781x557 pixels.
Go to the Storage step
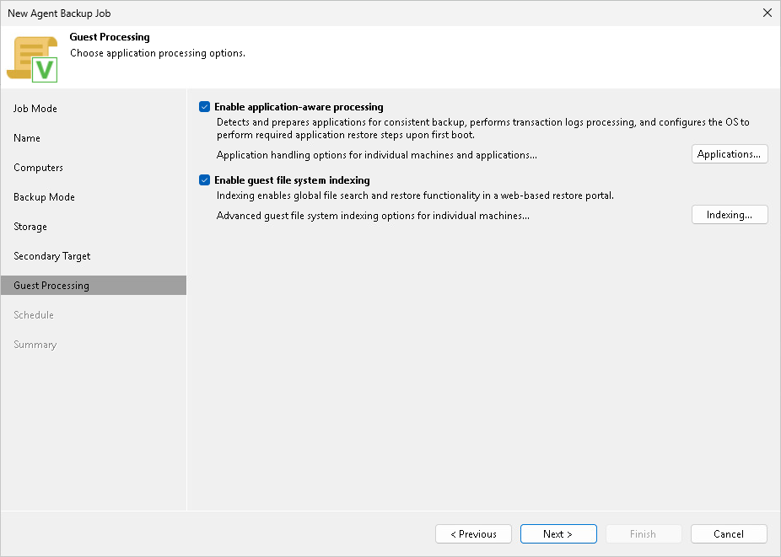(x=30, y=227)
